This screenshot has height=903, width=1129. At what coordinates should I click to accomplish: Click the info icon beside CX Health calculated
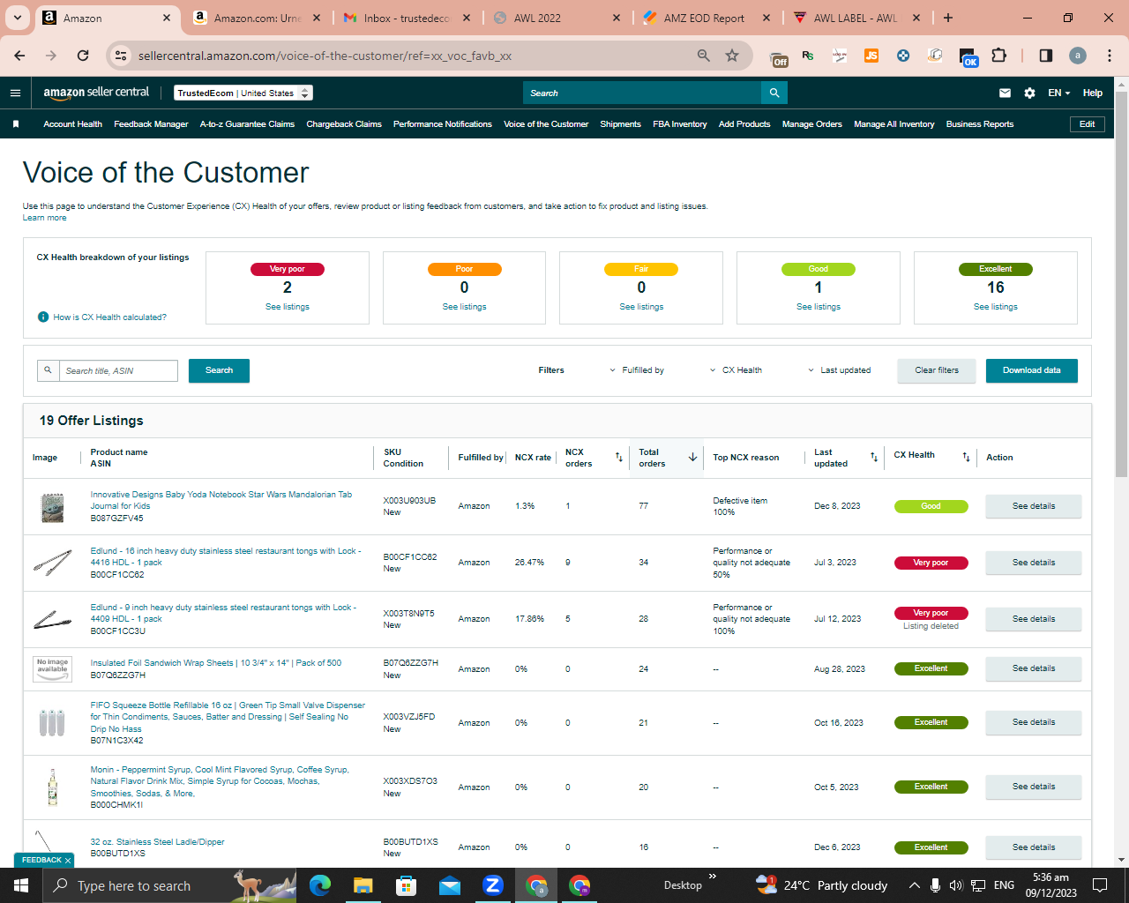pos(43,317)
